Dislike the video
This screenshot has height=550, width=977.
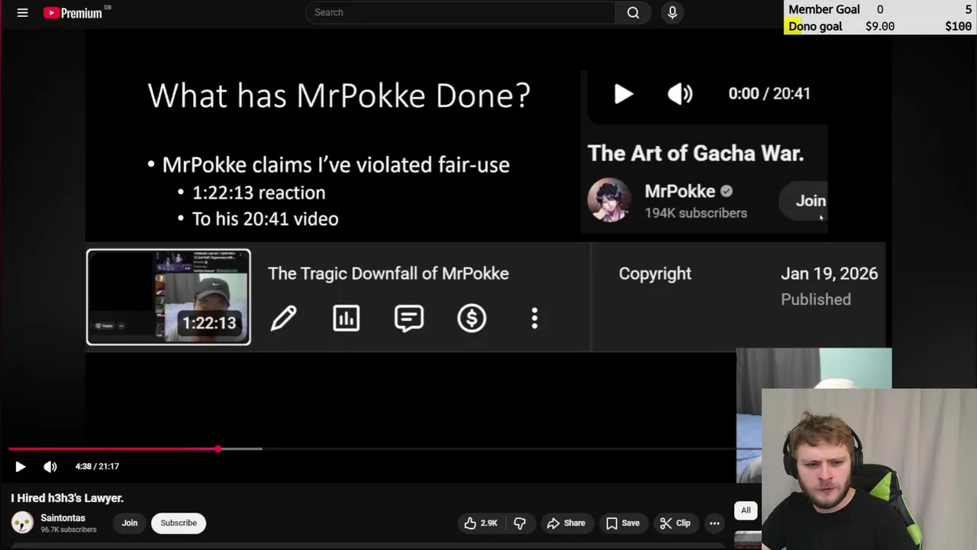pos(520,522)
